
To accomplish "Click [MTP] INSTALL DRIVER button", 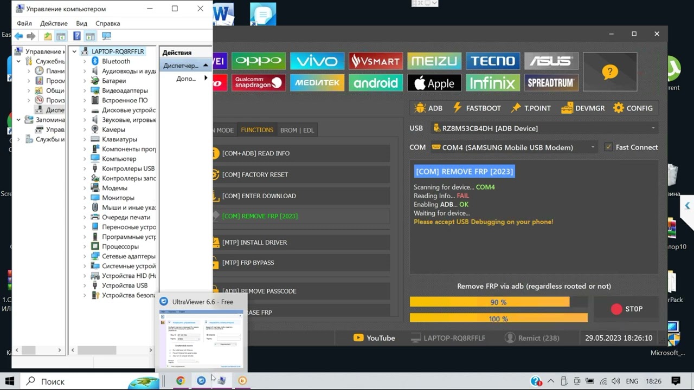I will (x=301, y=242).
